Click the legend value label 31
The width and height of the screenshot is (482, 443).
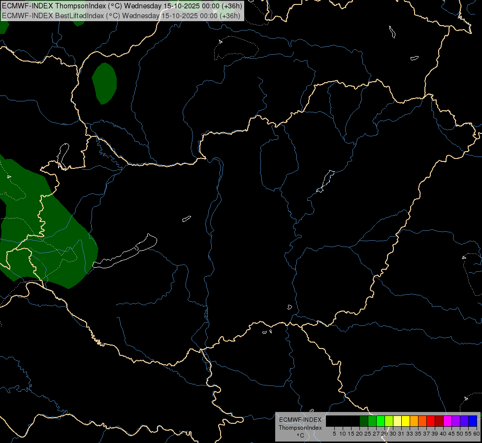(x=401, y=434)
